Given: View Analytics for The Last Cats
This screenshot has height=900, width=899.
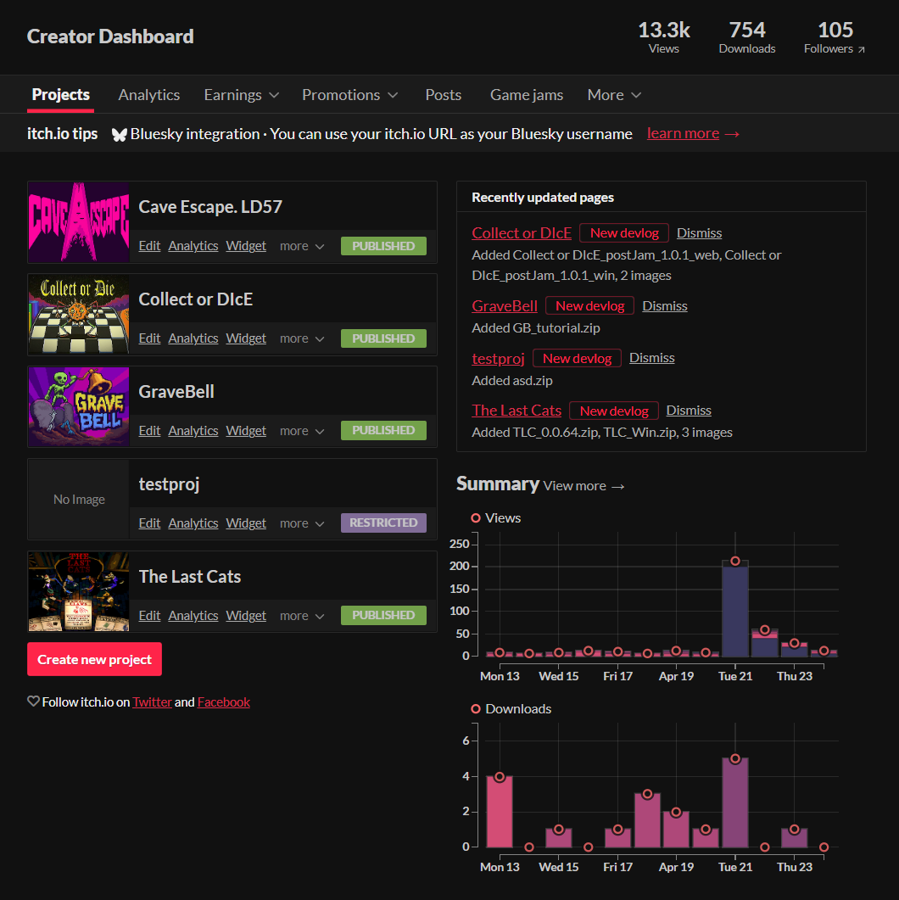Looking at the screenshot, I should point(193,615).
